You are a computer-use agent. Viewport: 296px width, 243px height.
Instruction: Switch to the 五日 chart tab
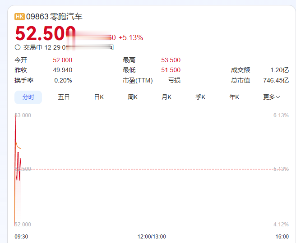[x=64, y=97]
